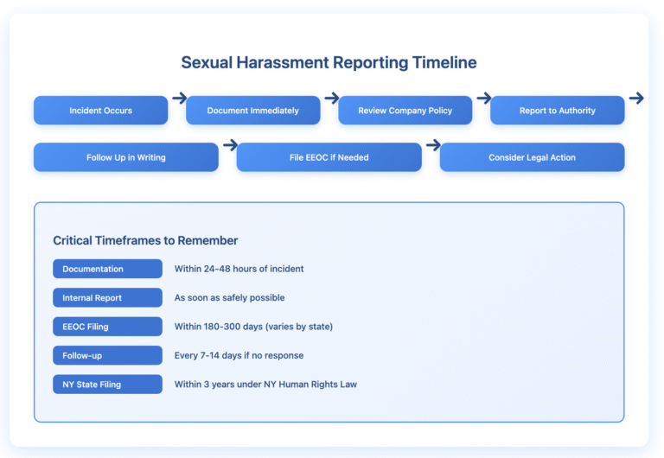Click text 'Every 7-14 days if no response'
The image size is (664, 458).
pos(239,355)
